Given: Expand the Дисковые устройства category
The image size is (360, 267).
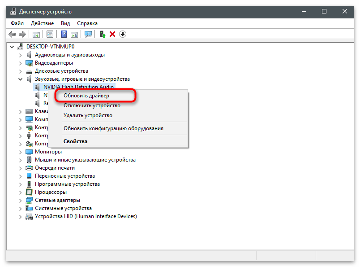Looking at the screenshot, I should point(21,71).
